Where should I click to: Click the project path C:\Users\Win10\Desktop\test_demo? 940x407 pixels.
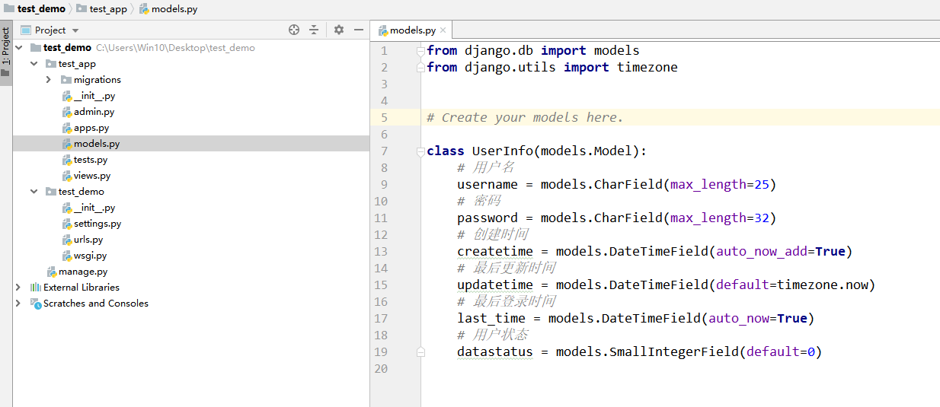pos(175,48)
